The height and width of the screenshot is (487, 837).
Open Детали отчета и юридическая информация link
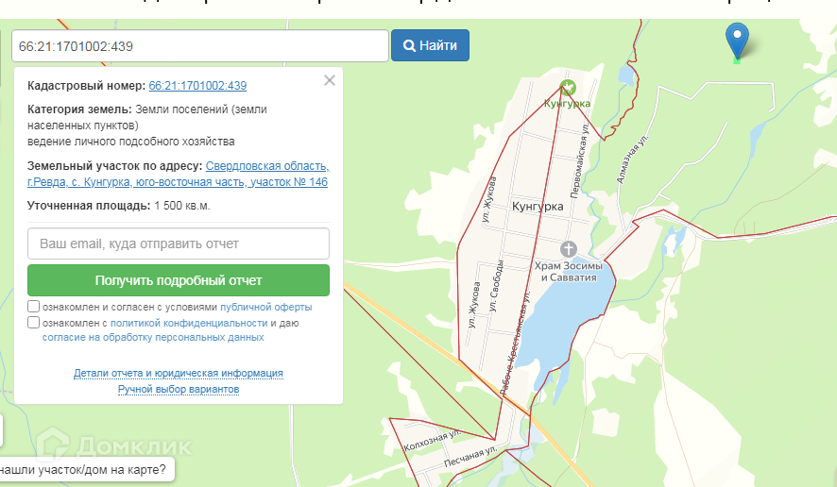[179, 374]
